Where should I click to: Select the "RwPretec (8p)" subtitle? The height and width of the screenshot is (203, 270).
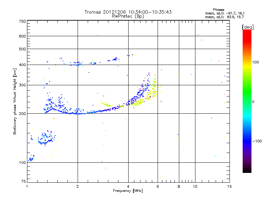tap(128, 16)
